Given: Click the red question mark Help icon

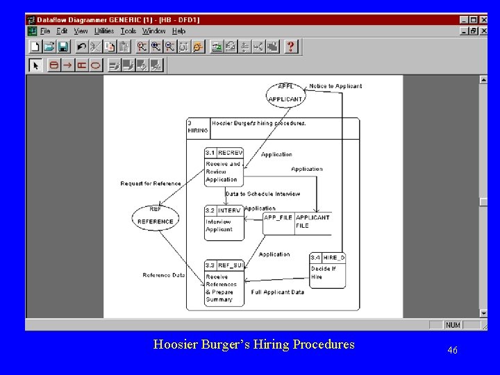Looking at the screenshot, I should (290, 47).
